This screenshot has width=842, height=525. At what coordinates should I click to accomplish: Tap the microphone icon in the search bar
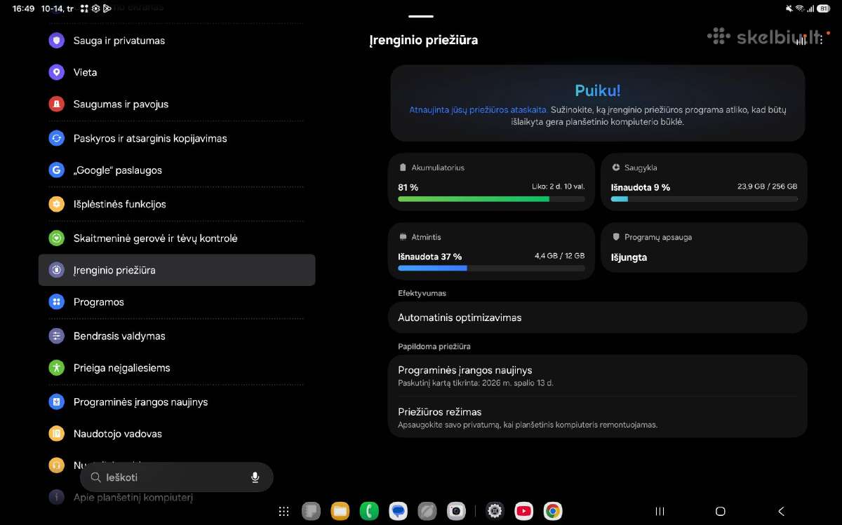pos(255,477)
